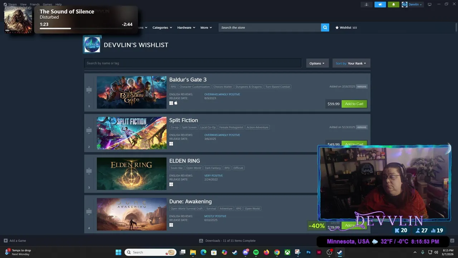Open Google Chrome from the Windows taskbar
The width and height of the screenshot is (458, 258).
click(277, 252)
